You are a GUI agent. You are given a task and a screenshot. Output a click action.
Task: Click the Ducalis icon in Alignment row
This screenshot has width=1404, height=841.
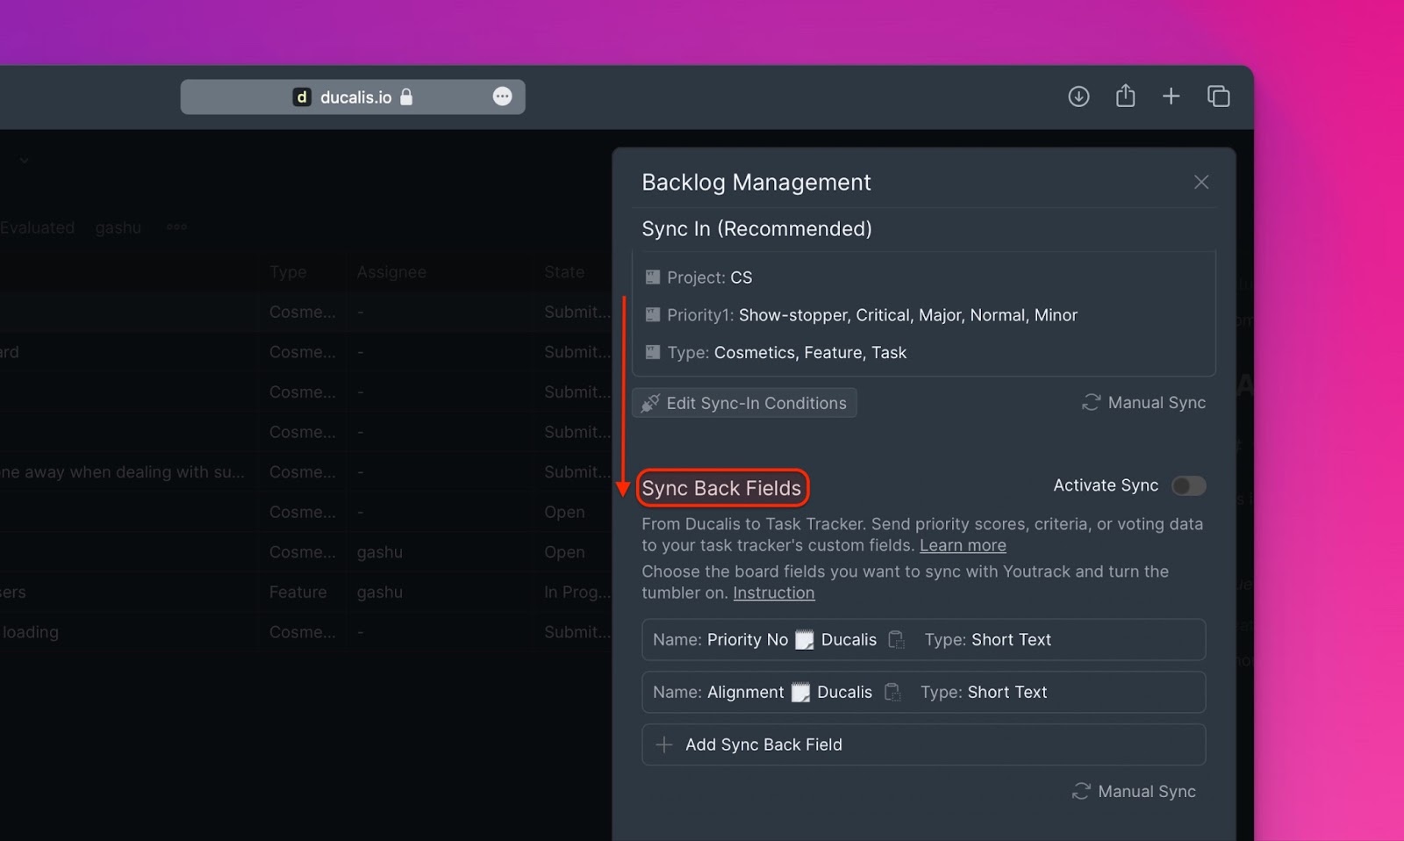pyautogui.click(x=800, y=693)
